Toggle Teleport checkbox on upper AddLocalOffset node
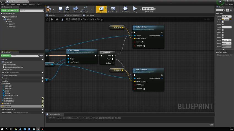 click(x=143, y=46)
